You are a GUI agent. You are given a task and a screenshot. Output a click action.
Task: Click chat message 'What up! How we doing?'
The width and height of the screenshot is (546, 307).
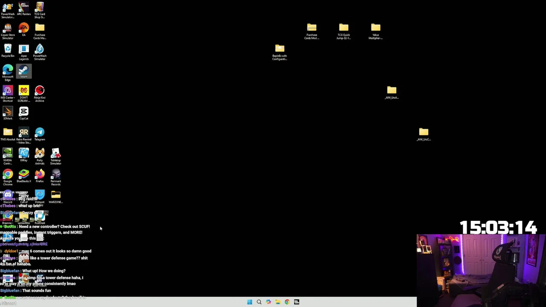(x=44, y=271)
